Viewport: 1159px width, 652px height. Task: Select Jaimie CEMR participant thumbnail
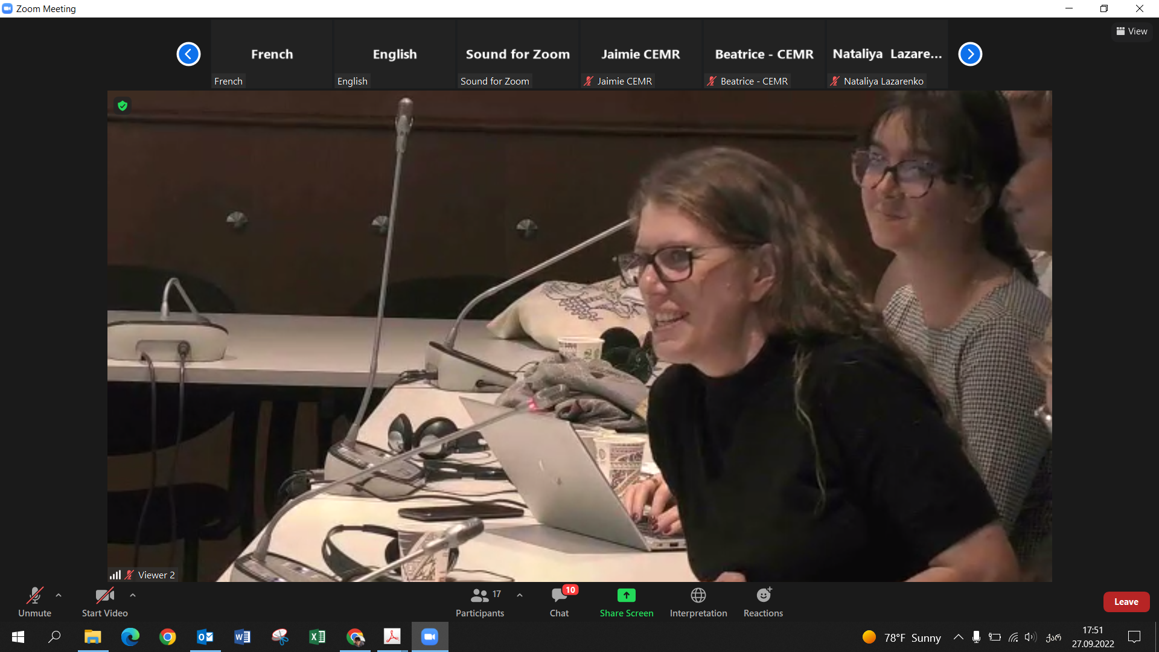click(641, 54)
